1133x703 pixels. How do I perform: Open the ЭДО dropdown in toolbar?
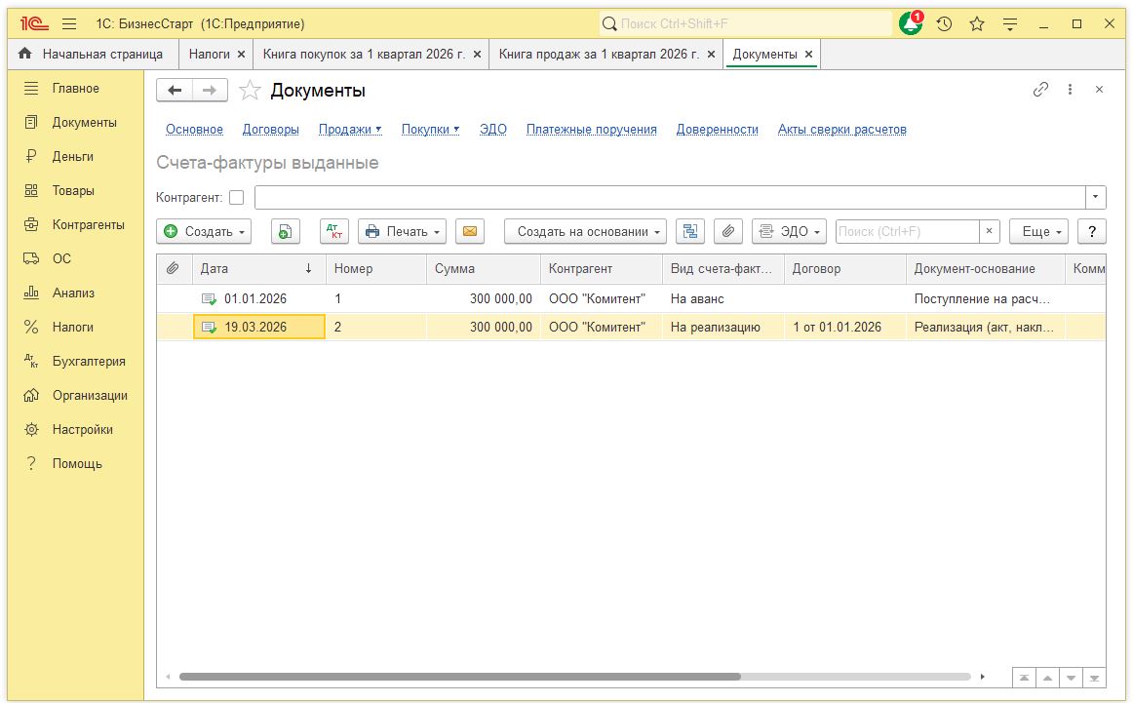tap(790, 231)
